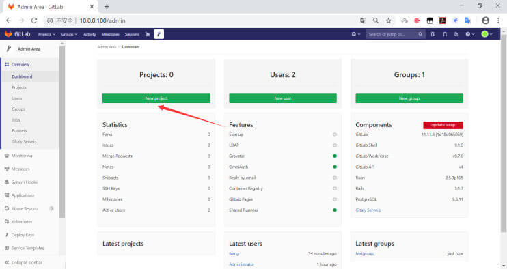The image size is (507, 269).
Task: Click the New user button
Action: point(283,98)
